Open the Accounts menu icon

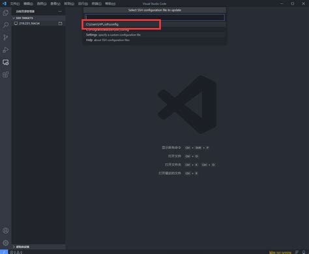[x=6, y=230]
